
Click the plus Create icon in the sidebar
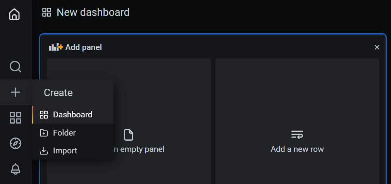pyautogui.click(x=15, y=92)
